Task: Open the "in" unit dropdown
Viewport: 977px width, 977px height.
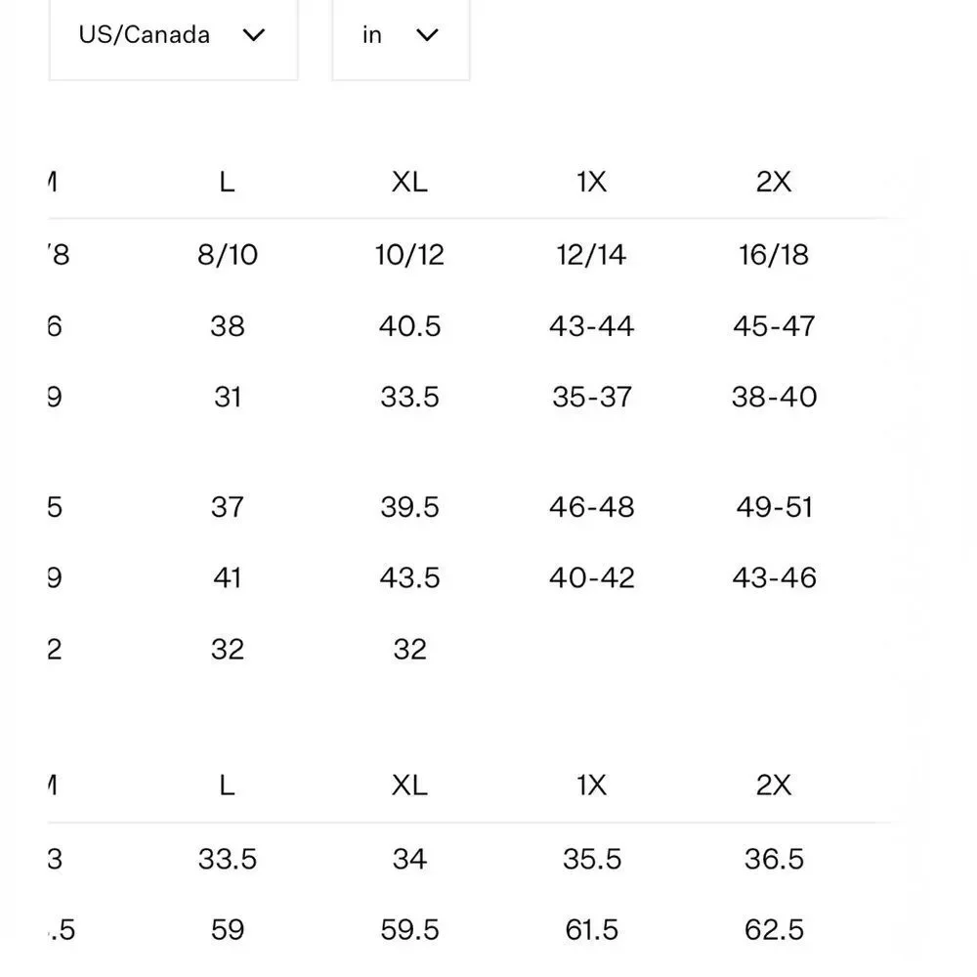Action: [x=401, y=36]
